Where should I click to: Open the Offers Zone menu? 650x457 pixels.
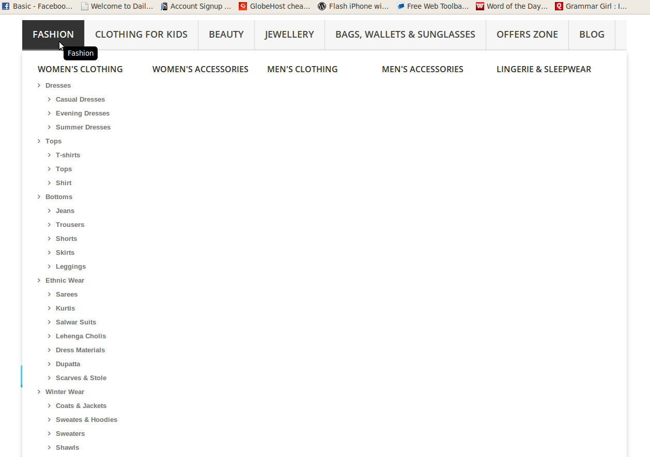[x=527, y=35]
